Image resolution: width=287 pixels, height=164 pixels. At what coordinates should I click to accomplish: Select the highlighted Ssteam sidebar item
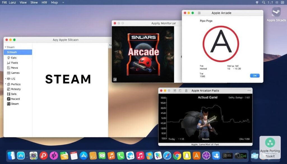click(18, 52)
